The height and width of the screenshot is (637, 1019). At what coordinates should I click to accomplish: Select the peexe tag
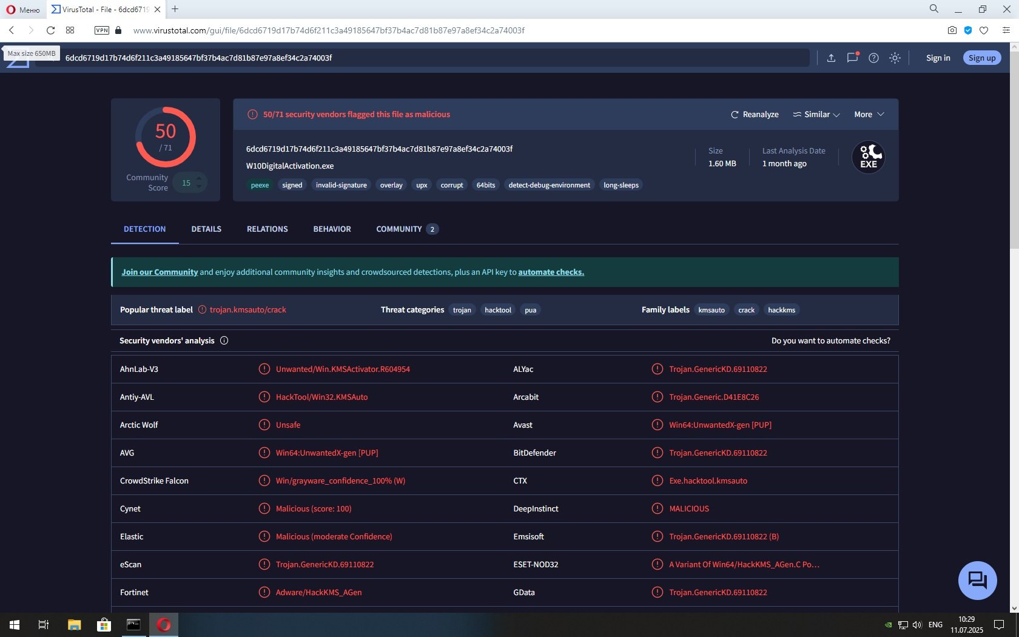(x=260, y=185)
